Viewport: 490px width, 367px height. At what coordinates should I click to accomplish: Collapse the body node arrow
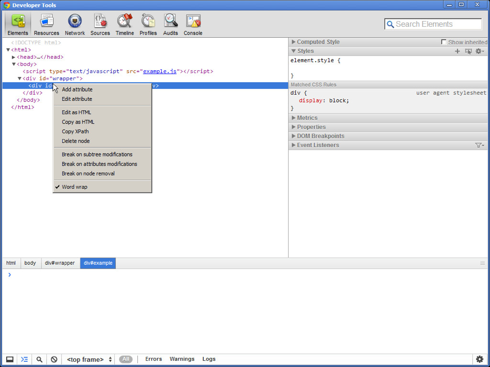pos(14,65)
